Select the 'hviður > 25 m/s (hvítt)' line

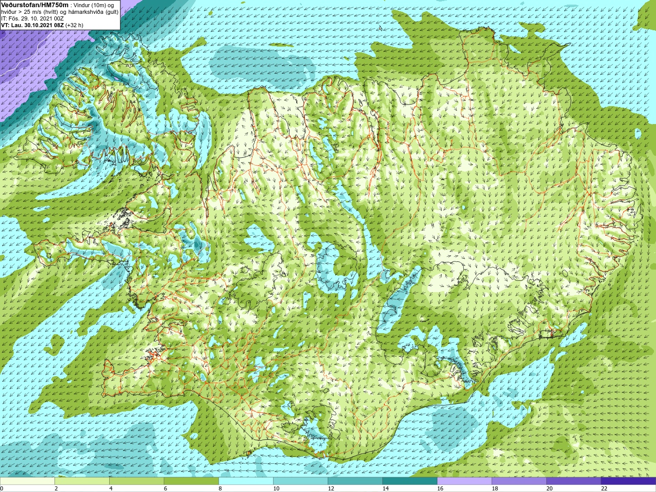tap(31, 12)
